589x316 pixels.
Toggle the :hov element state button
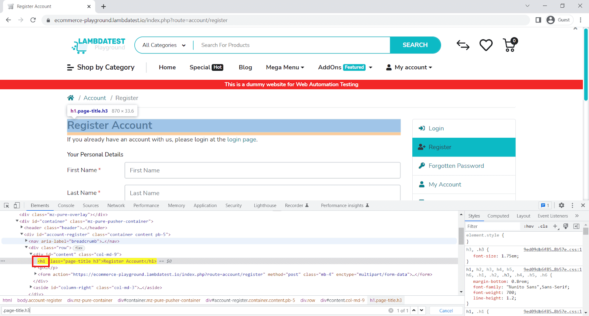[529, 226]
